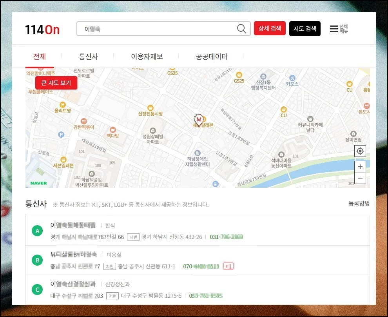Click the magnifying glass search icon
388x317 pixels.
point(242,29)
